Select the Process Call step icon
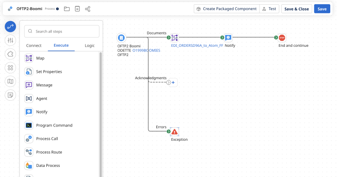 [x=29, y=139]
